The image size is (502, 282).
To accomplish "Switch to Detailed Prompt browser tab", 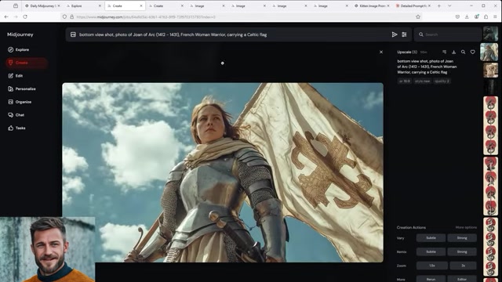I will (x=413, y=5).
